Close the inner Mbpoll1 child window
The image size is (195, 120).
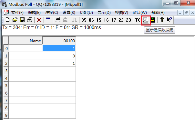click(x=192, y=13)
